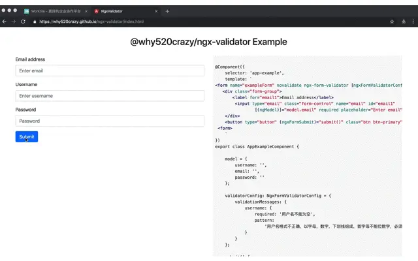Click the validatorConfig: NgxFormValidatorConfig line

[278, 196]
